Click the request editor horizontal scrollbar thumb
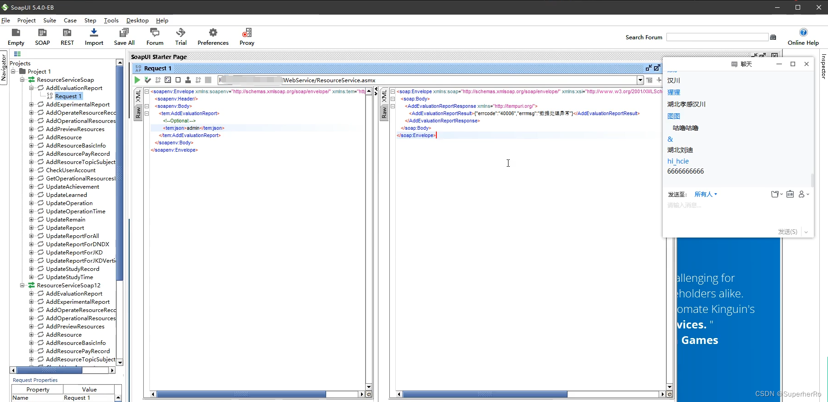The image size is (828, 402). click(x=241, y=394)
